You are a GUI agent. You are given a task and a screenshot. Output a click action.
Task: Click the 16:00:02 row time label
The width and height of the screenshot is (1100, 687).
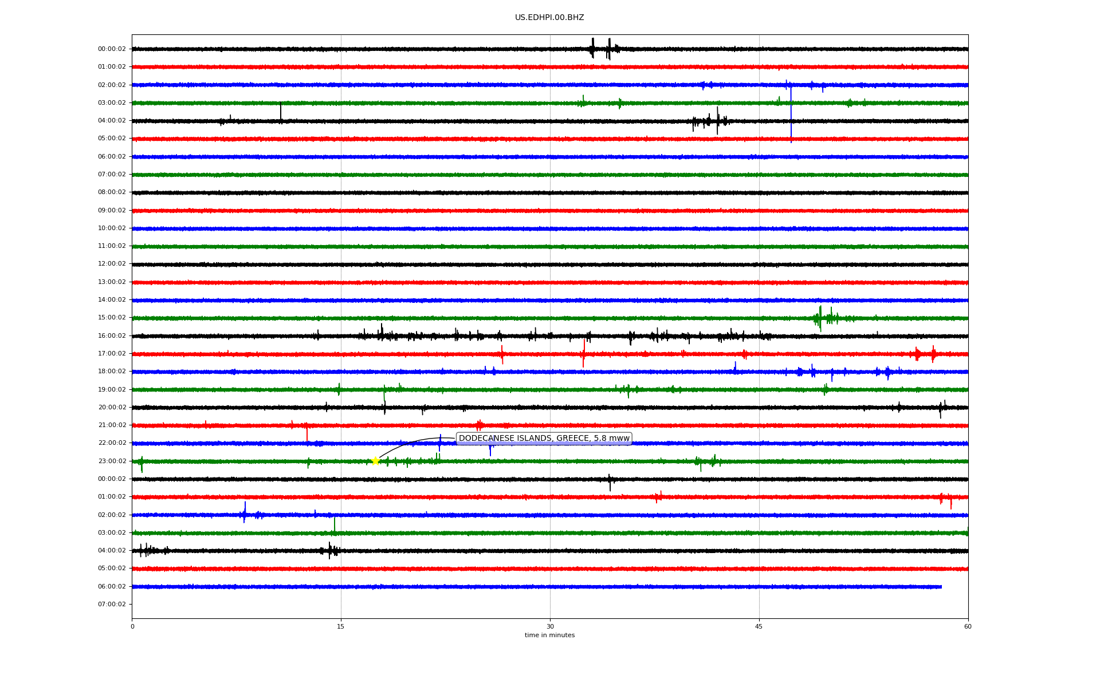pos(112,336)
